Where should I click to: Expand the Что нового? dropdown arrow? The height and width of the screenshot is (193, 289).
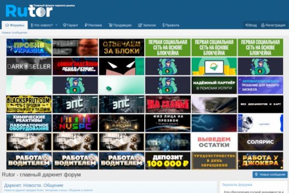coord(56,25)
